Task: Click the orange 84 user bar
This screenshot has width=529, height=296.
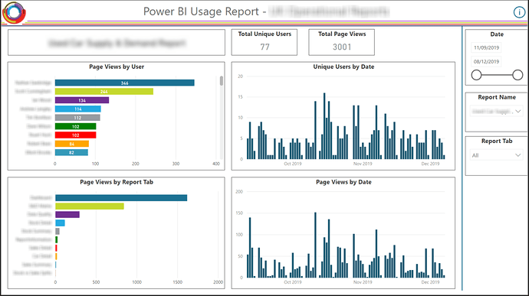Action: point(72,144)
